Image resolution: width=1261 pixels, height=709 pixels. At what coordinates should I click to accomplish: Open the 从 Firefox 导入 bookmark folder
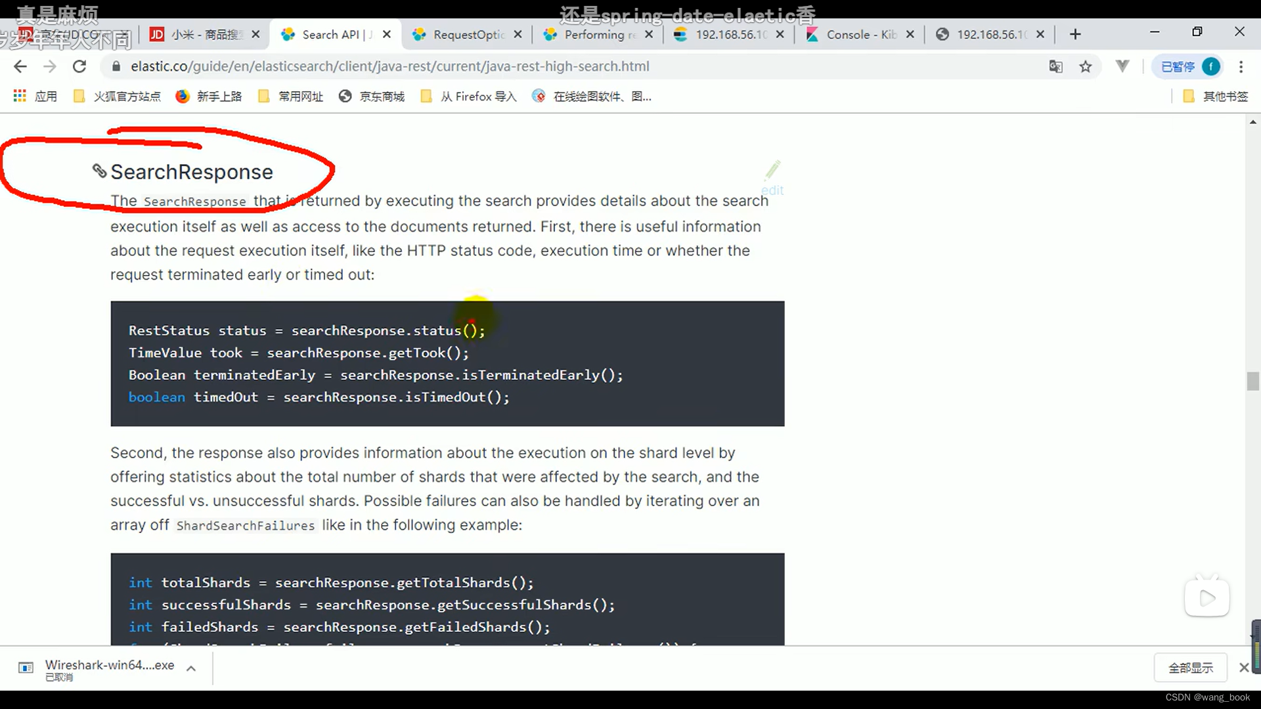pyautogui.click(x=469, y=97)
